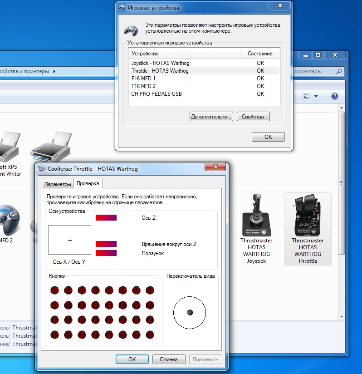Click the scrollbar down arrow in Explorer

click(x=342, y=317)
